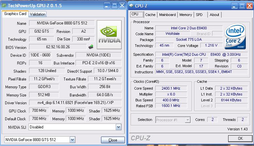
Task: Click the GPU field showing G92 GTS
Action: [x=42, y=31]
